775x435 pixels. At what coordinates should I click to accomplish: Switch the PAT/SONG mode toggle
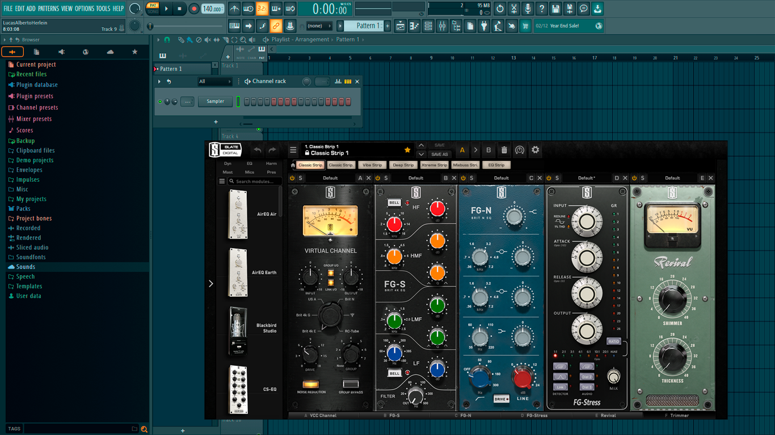pyautogui.click(x=153, y=8)
